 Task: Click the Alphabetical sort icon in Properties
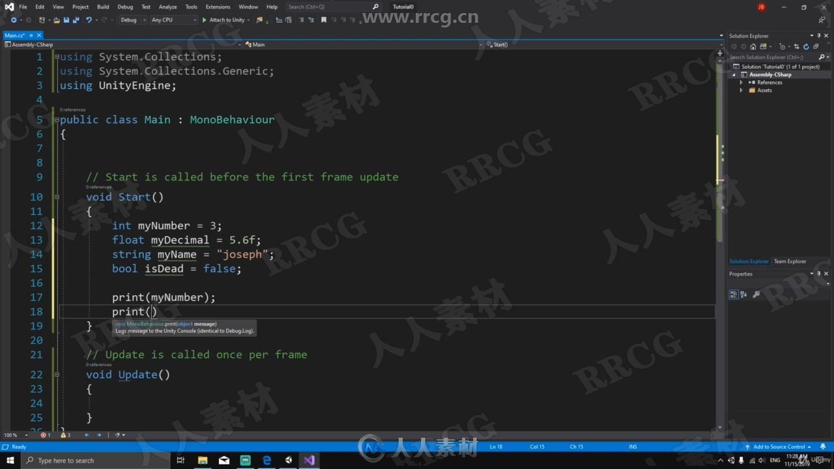point(743,294)
